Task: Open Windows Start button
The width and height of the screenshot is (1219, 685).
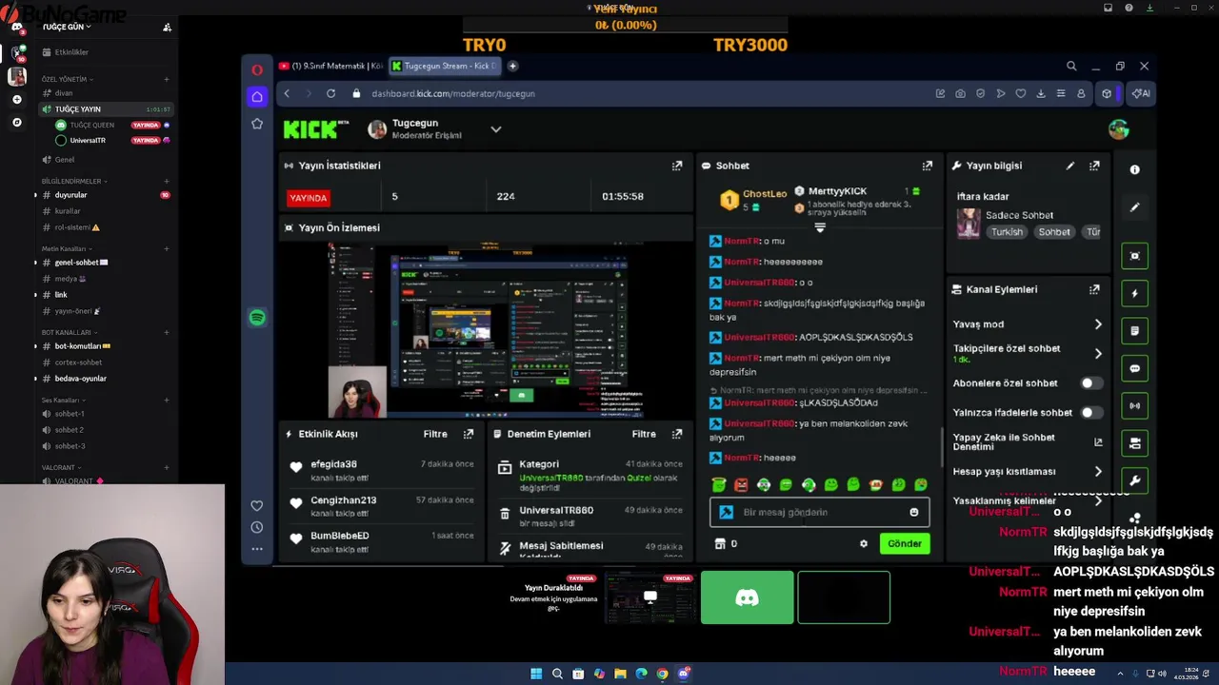Action: tap(536, 674)
